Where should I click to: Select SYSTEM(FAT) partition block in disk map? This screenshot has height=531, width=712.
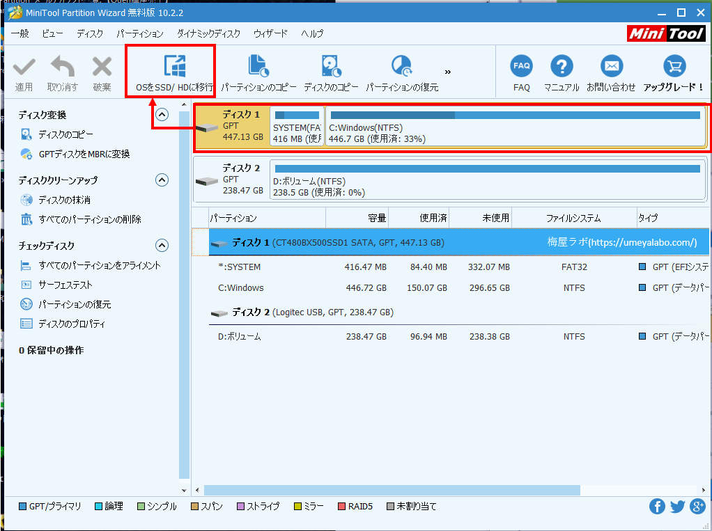coord(297,127)
